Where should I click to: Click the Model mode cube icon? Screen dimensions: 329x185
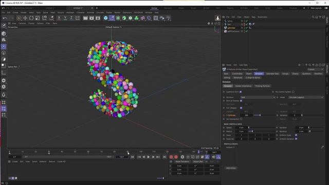pos(4,33)
